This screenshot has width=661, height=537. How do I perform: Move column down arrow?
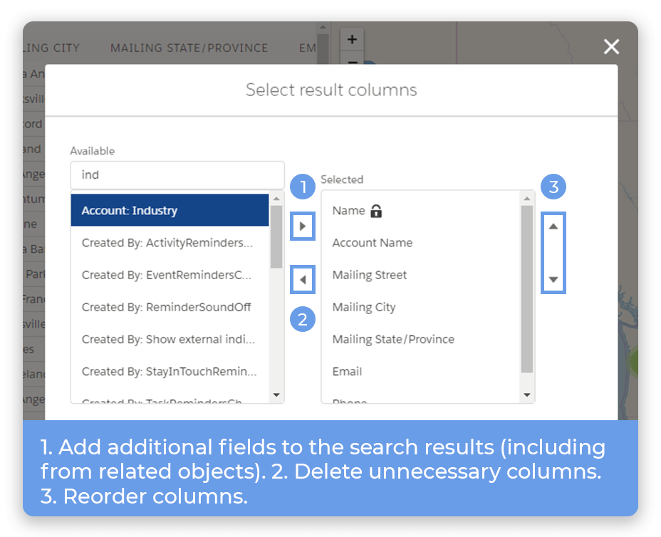coord(553,279)
